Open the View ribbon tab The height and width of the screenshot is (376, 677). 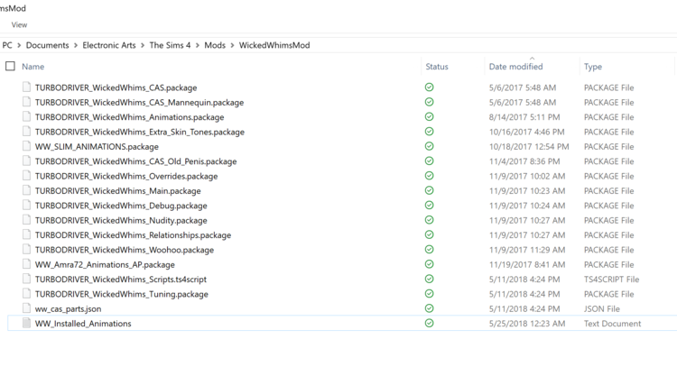pyautogui.click(x=19, y=25)
